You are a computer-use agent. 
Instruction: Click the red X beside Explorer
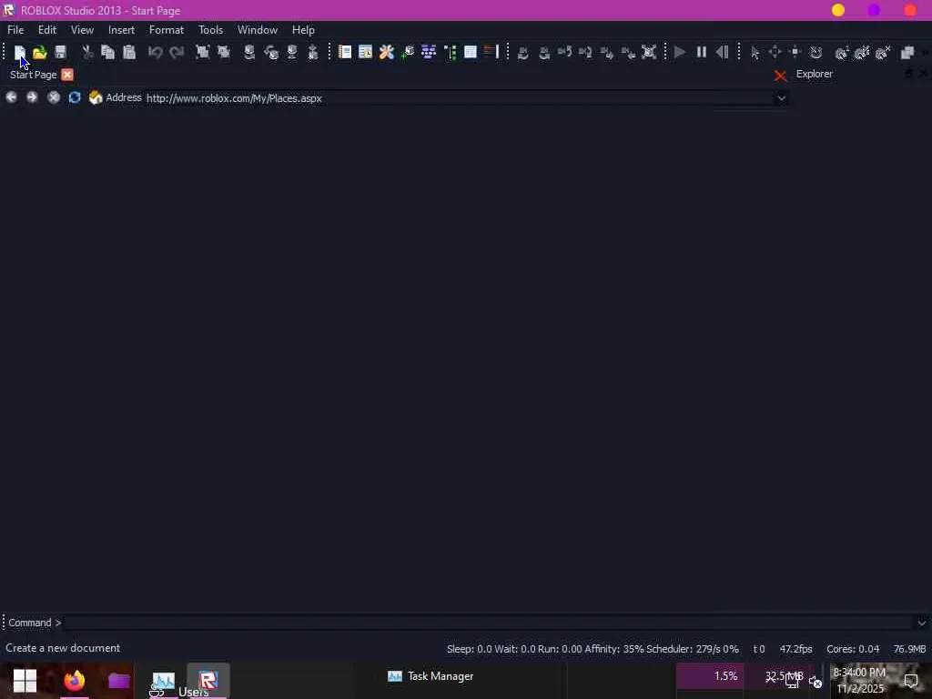[x=780, y=76]
